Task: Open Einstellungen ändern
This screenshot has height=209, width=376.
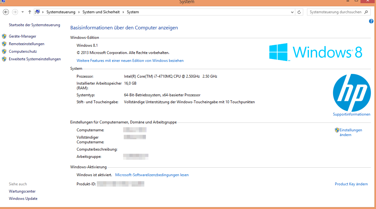Action: pos(351,133)
